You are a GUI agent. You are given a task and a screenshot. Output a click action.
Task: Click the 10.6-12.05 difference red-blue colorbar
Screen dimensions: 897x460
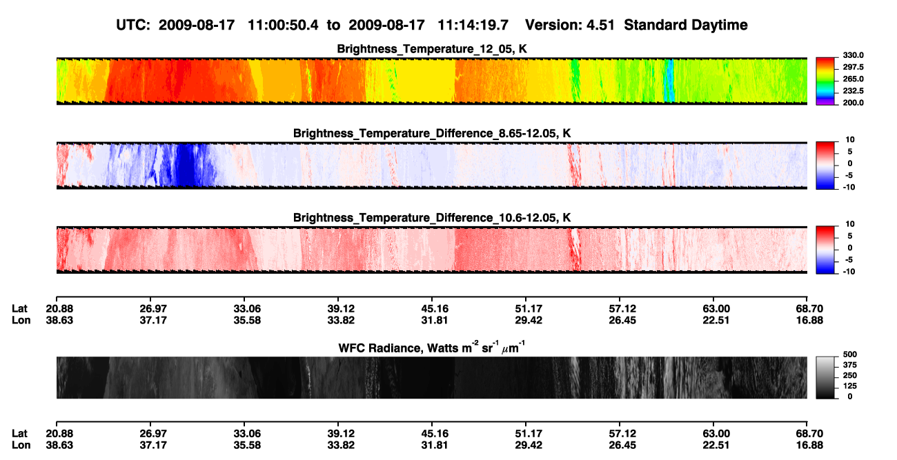click(826, 248)
